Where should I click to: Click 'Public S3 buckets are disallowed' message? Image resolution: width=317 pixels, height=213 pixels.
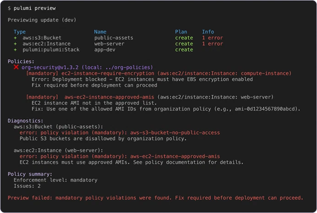103,139
